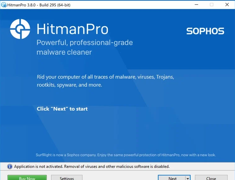This screenshot has height=180, width=235.
Task: Minimize the HitmanPro window
Action: 196,5
